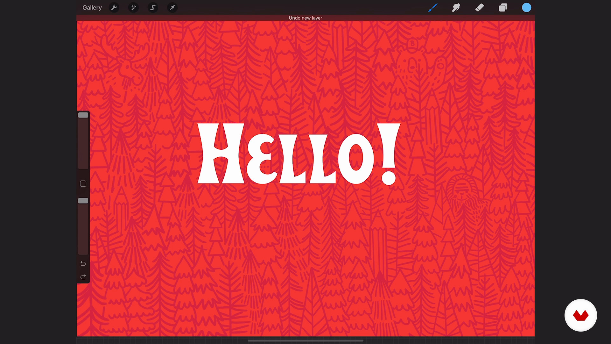
Task: Tap the home indicator bar at bottom
Action: coord(305,340)
